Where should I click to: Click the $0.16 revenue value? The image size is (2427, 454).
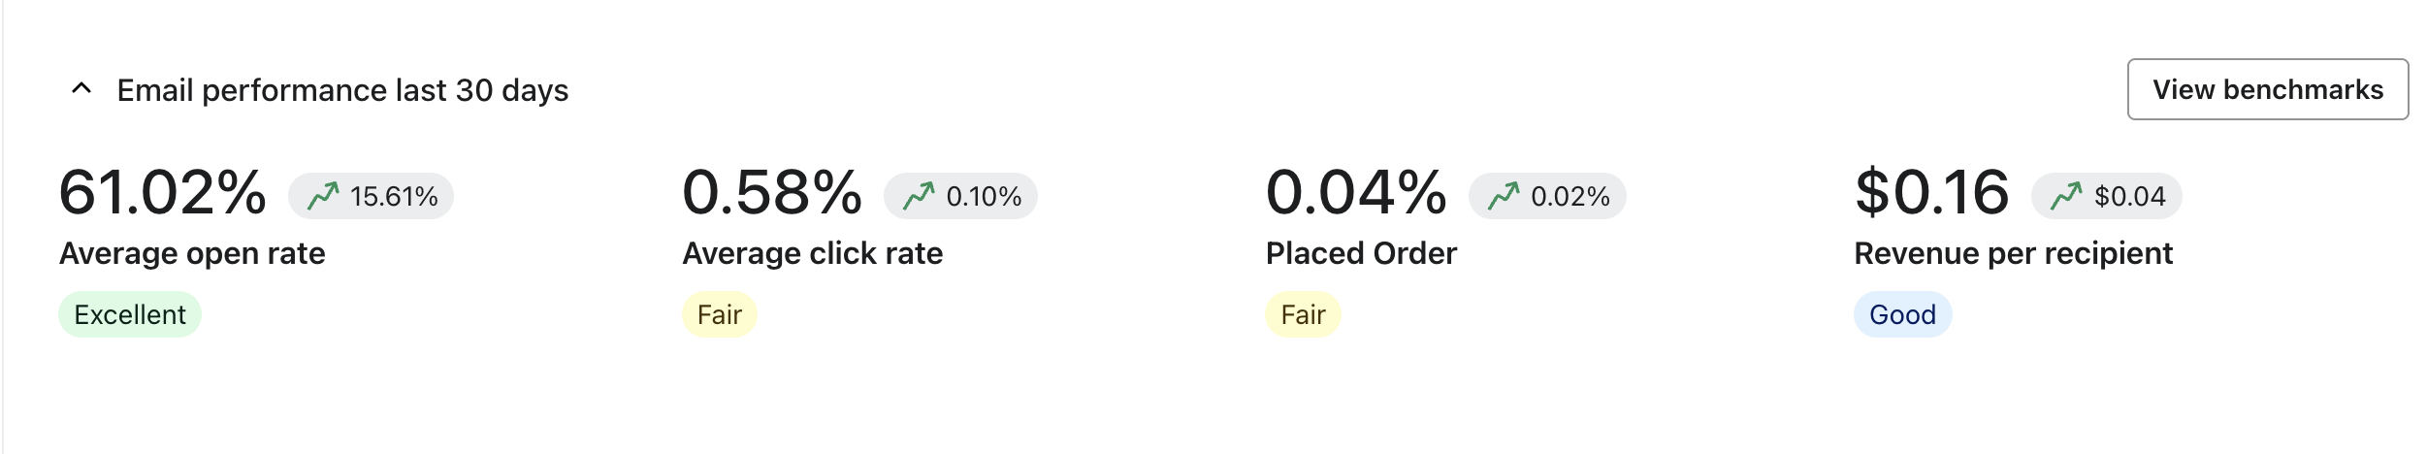(x=1931, y=192)
